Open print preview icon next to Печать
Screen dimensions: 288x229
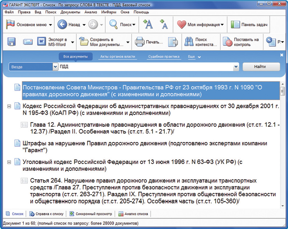[172, 42]
